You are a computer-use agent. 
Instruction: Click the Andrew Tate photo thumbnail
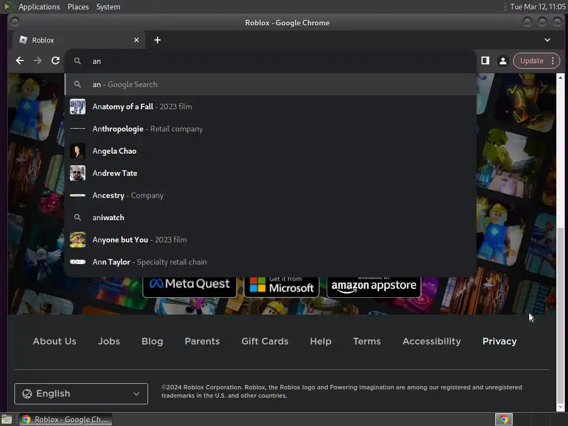click(78, 173)
